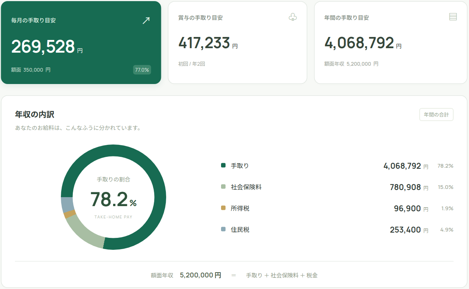The height and width of the screenshot is (289, 469).
Task: Click the 4,068,792 amount in annual card
Action: coord(359,43)
